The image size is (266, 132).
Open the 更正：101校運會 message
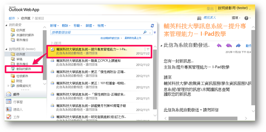pyautogui.click(x=100, y=85)
